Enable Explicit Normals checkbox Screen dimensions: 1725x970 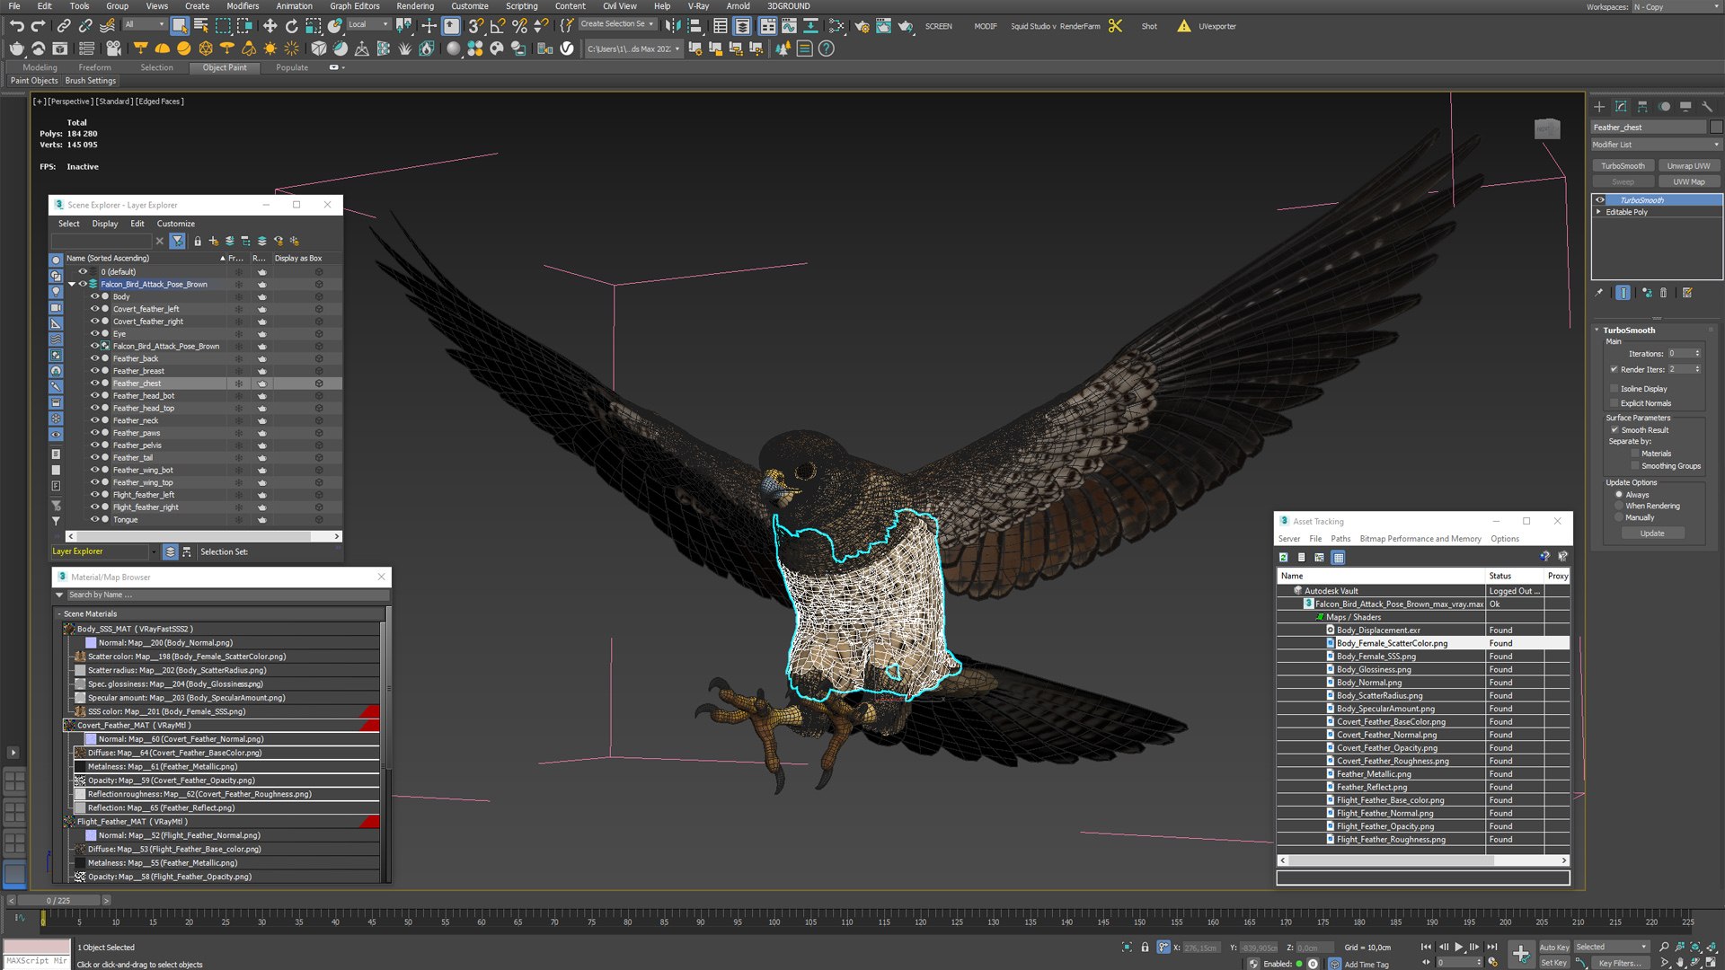1614,403
